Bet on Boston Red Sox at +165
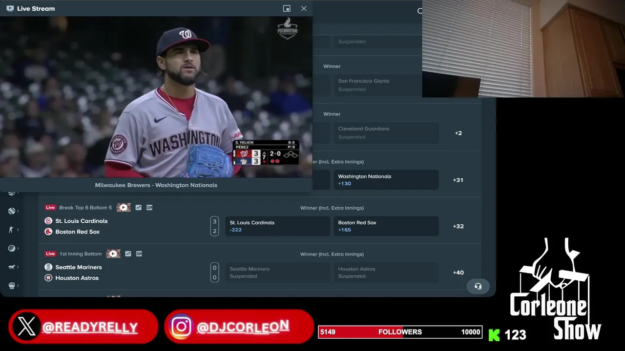This screenshot has height=351, width=625. coord(386,226)
